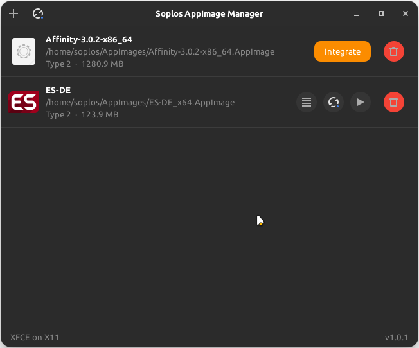Select the ES-DE red logo thumbnail
This screenshot has width=419, height=348.
click(x=24, y=102)
